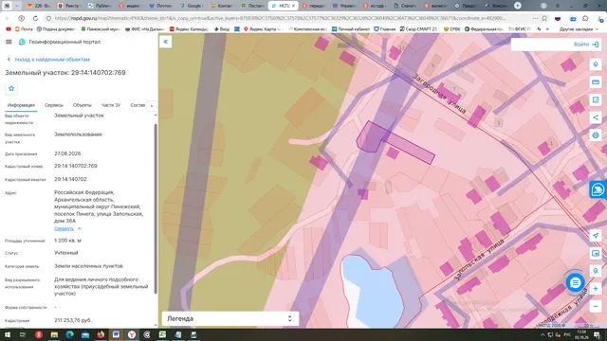Open Windows Start menu
The width and height of the screenshot is (607, 341).
(8, 334)
